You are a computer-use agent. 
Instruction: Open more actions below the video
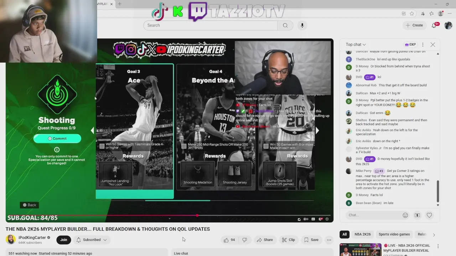329,240
